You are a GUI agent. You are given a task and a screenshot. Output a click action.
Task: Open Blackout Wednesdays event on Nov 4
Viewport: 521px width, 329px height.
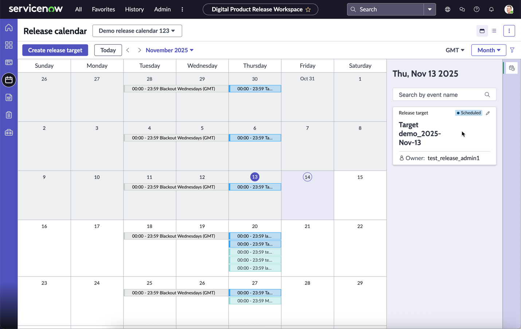pyautogui.click(x=176, y=138)
